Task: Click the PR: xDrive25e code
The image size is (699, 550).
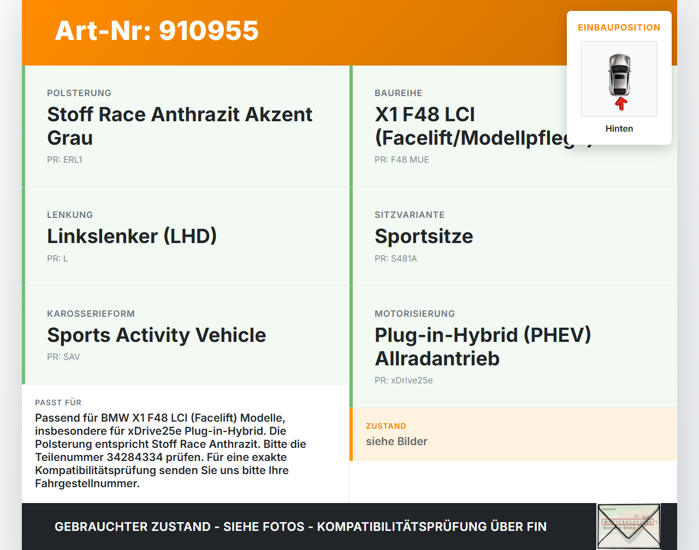Action: (x=404, y=380)
